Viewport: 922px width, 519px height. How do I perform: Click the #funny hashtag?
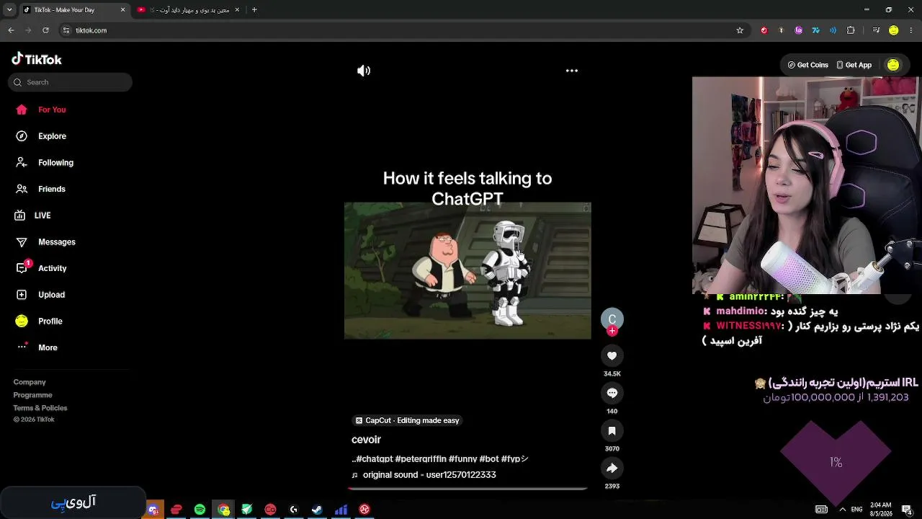pos(462,458)
